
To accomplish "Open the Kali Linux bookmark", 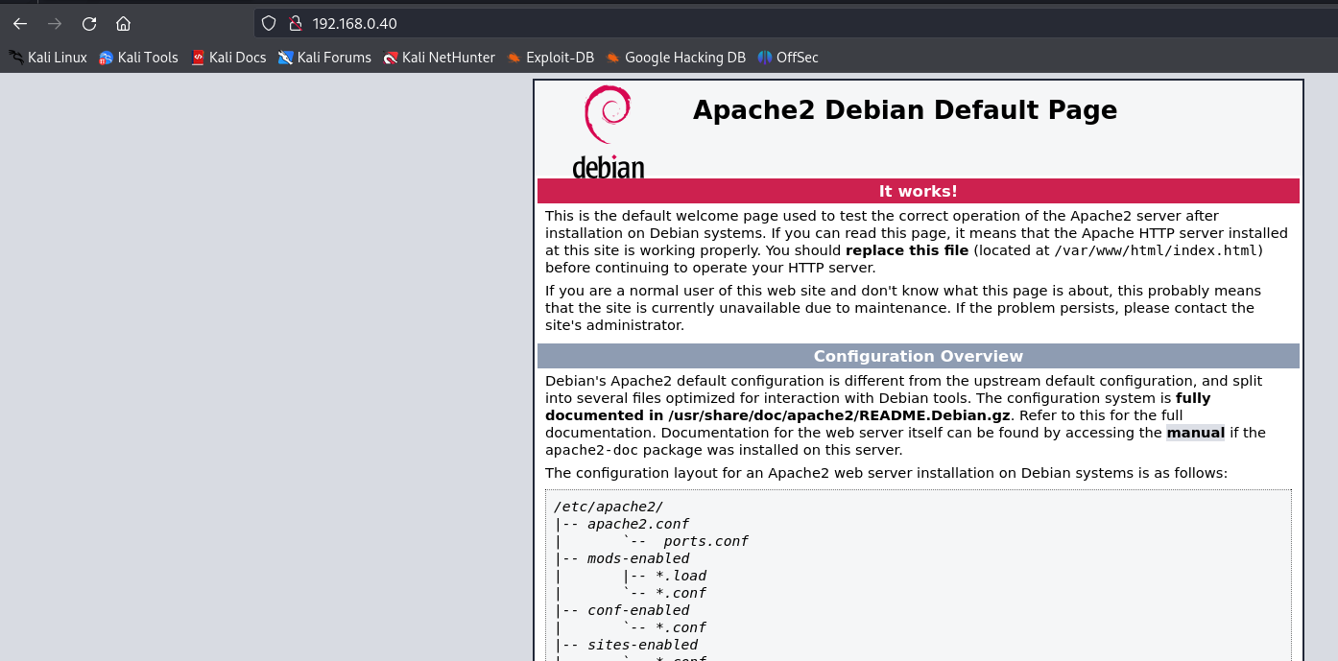I will click(x=48, y=58).
